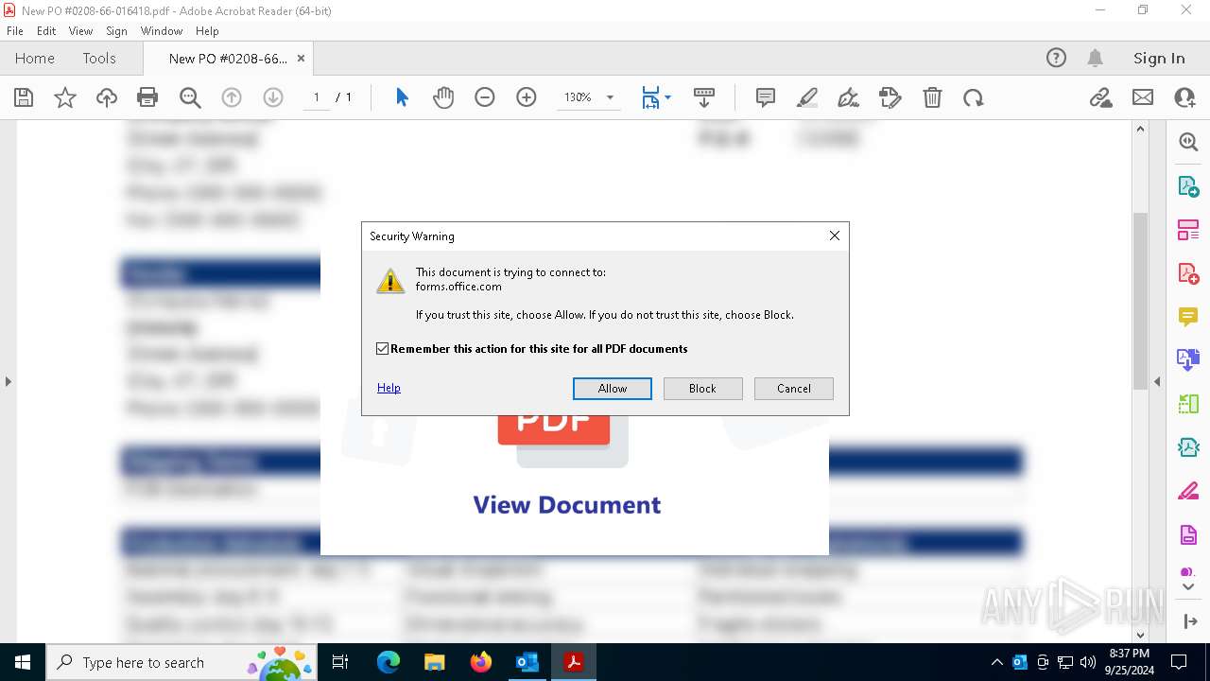The height and width of the screenshot is (681, 1210).
Task: Go to previous page with the up arrow
Action: 232,97
